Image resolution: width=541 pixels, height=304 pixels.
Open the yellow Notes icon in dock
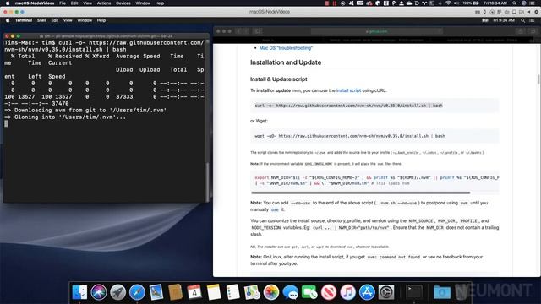[214, 292]
